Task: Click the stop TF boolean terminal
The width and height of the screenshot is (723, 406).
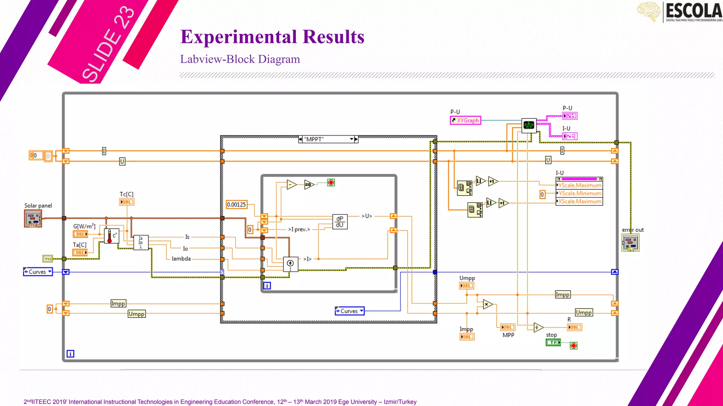Action: pyautogui.click(x=553, y=342)
